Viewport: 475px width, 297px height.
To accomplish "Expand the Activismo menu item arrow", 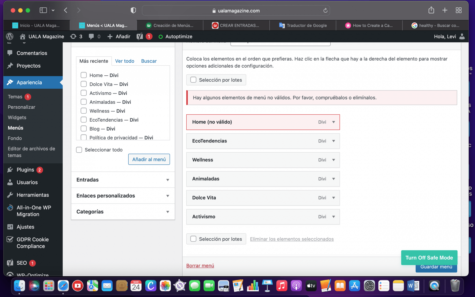I will [x=333, y=217].
